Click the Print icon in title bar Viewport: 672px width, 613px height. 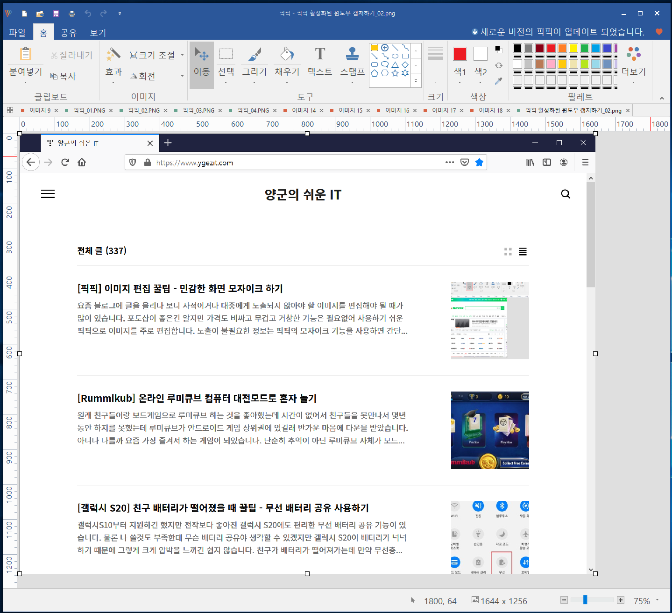(x=72, y=14)
